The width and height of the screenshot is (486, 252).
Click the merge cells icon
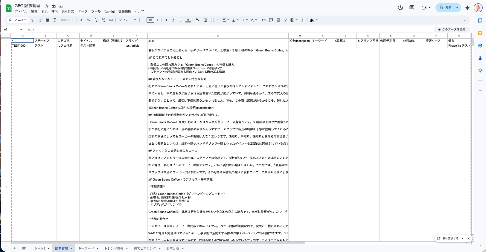click(213, 20)
